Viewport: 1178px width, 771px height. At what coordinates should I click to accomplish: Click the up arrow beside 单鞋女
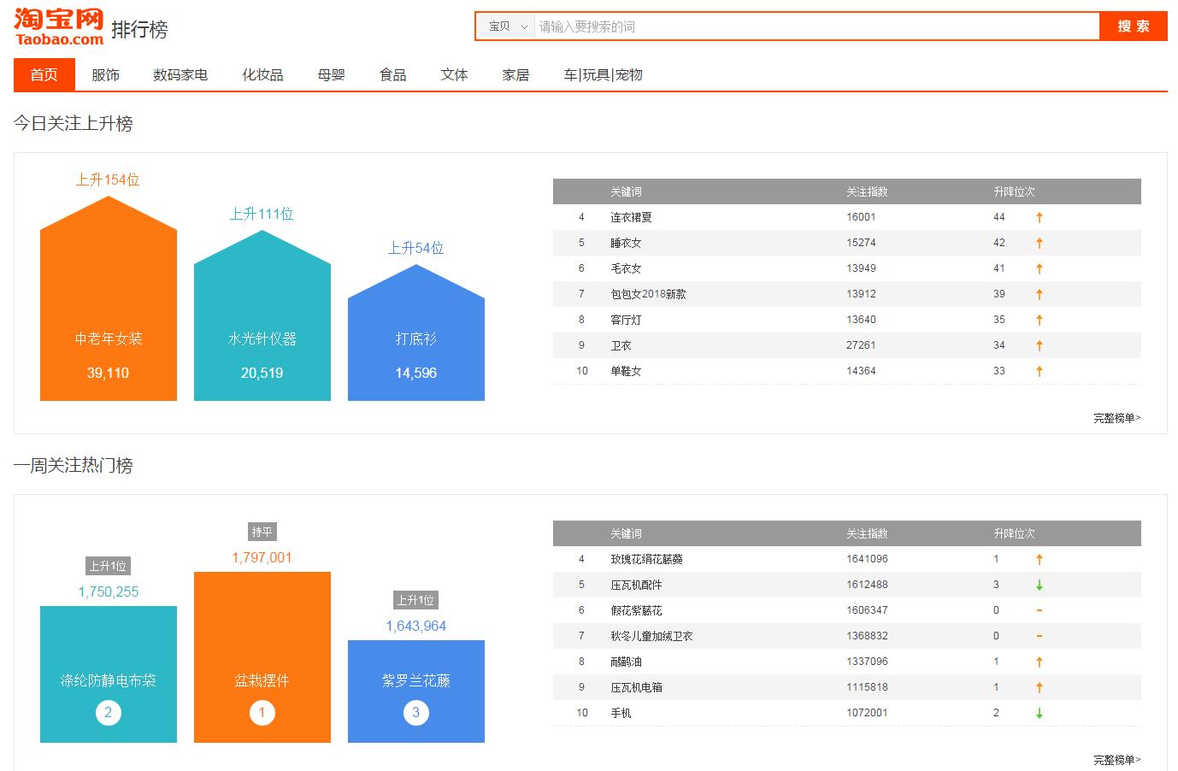point(1039,371)
